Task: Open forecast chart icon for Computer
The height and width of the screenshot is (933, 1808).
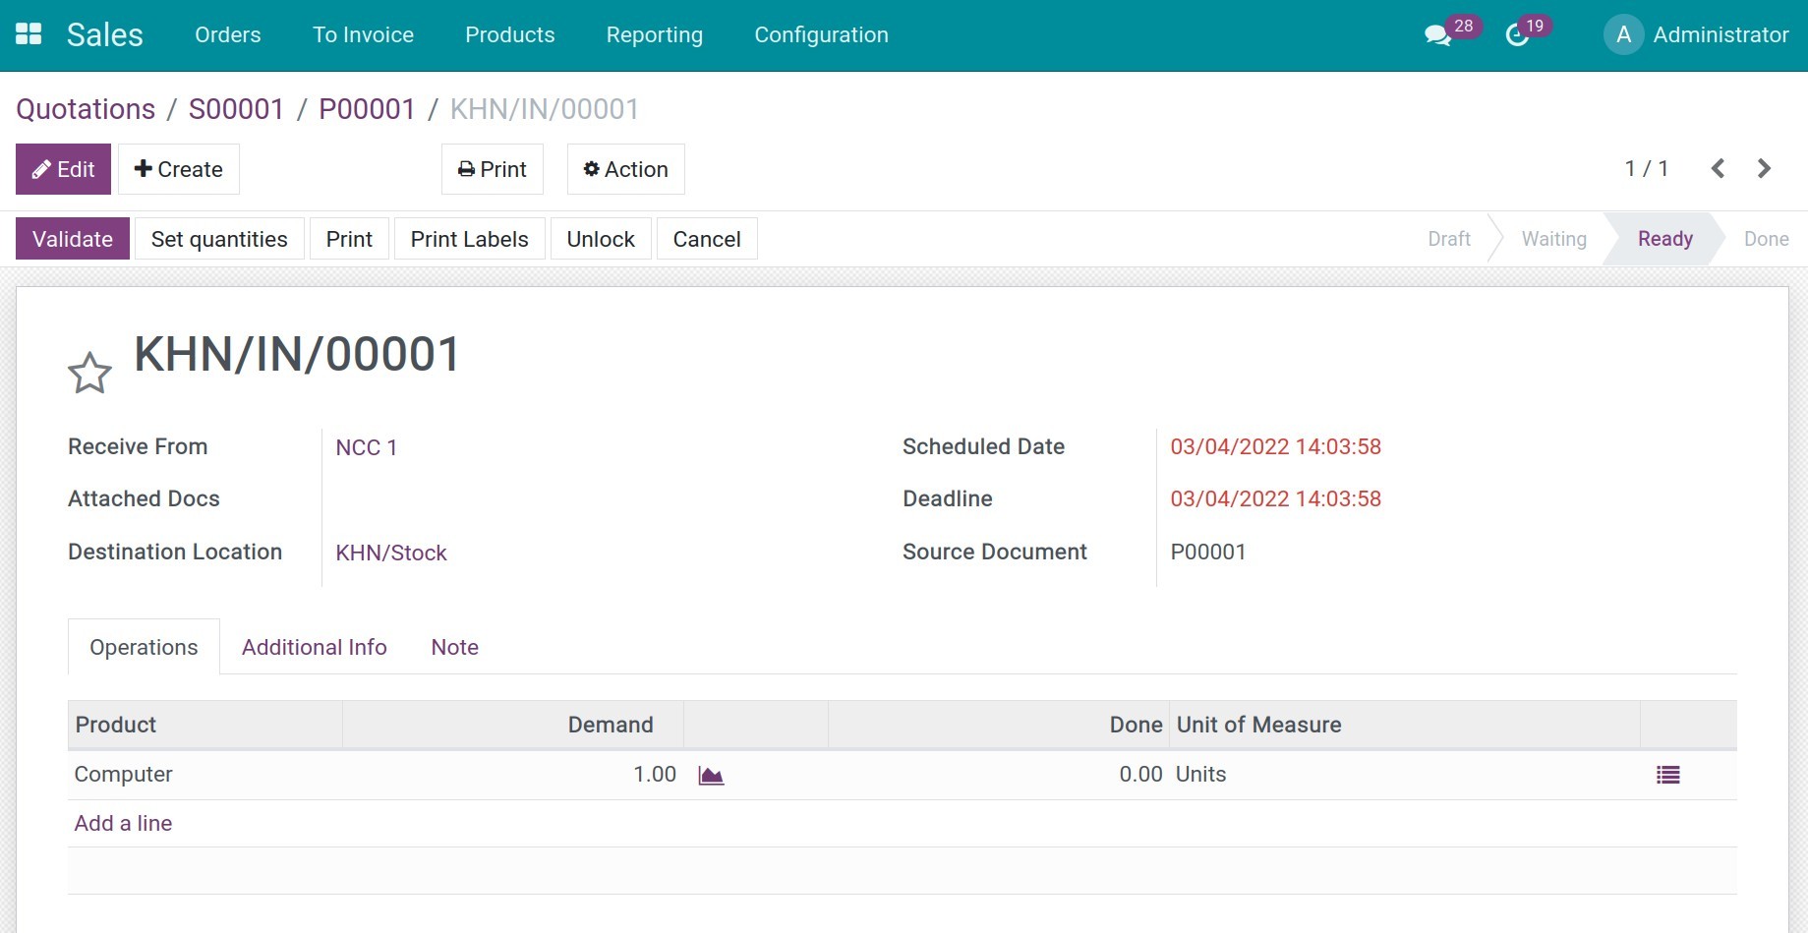Action: point(711,776)
